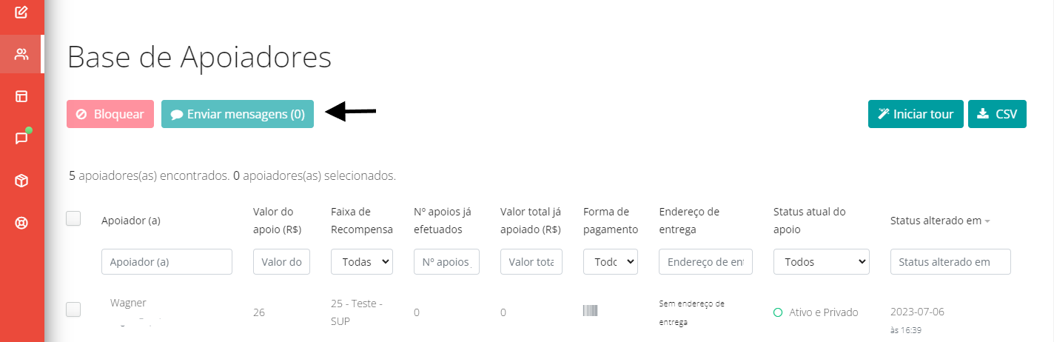Open the edit pencil icon in sidebar
Screen dimensions: 1054x342
coord(21,12)
